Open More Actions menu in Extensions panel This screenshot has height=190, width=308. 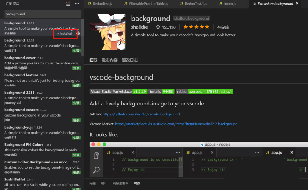(76, 4)
